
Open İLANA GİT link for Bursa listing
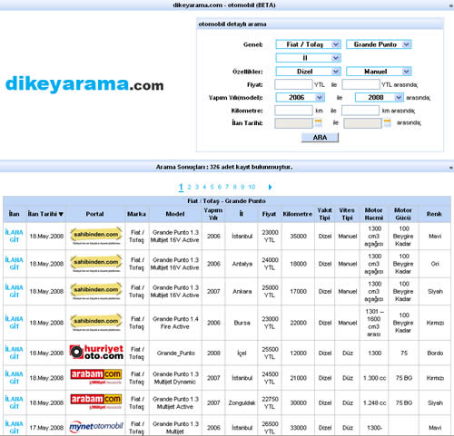(15, 323)
